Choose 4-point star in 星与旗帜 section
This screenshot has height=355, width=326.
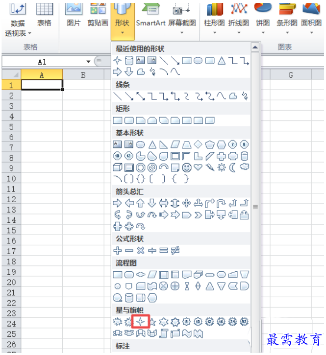click(x=141, y=321)
